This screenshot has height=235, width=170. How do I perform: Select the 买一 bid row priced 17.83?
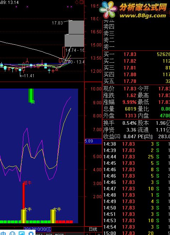(136, 54)
